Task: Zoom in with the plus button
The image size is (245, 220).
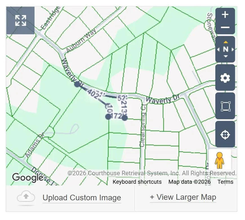Action: [x=225, y=15]
